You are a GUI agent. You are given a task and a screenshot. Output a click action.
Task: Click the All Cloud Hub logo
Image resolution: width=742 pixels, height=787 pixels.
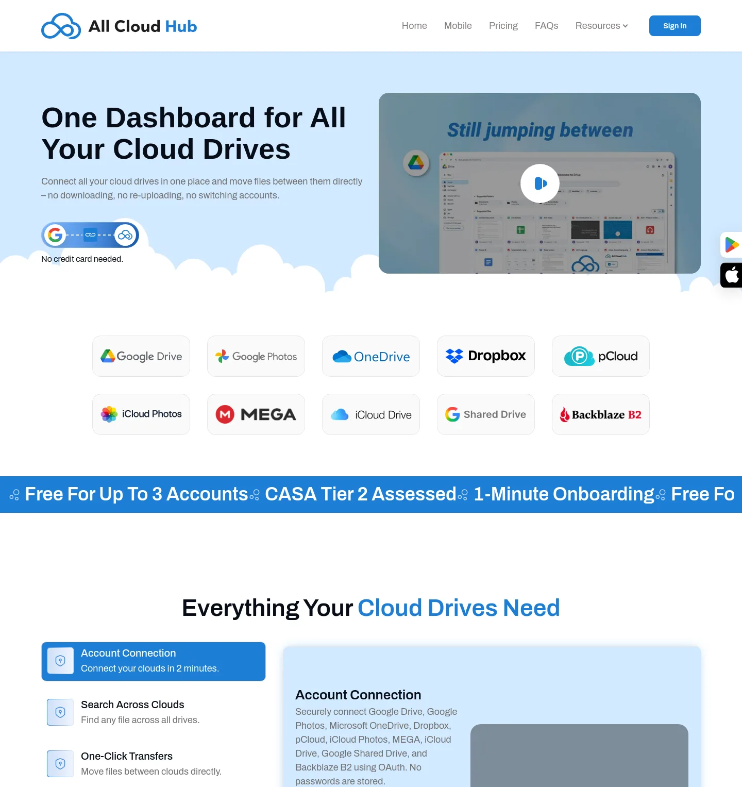pyautogui.click(x=119, y=26)
